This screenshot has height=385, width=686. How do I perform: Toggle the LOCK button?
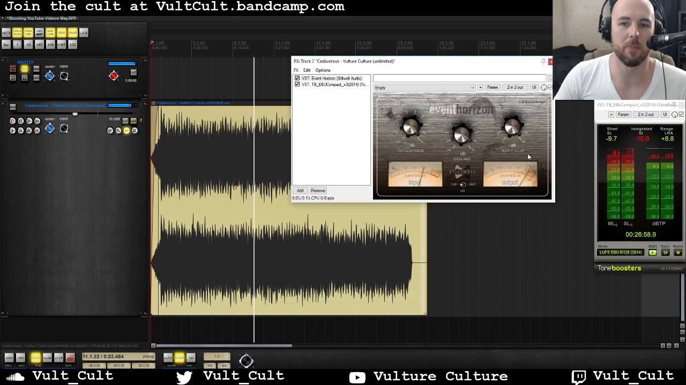[x=84, y=33]
